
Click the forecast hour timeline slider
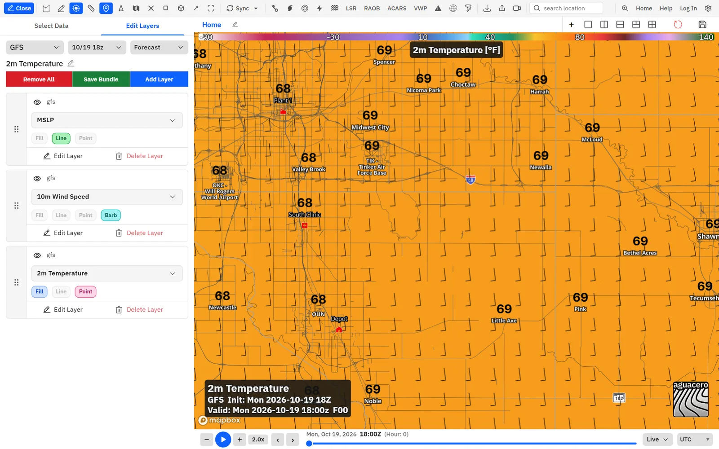(472, 444)
